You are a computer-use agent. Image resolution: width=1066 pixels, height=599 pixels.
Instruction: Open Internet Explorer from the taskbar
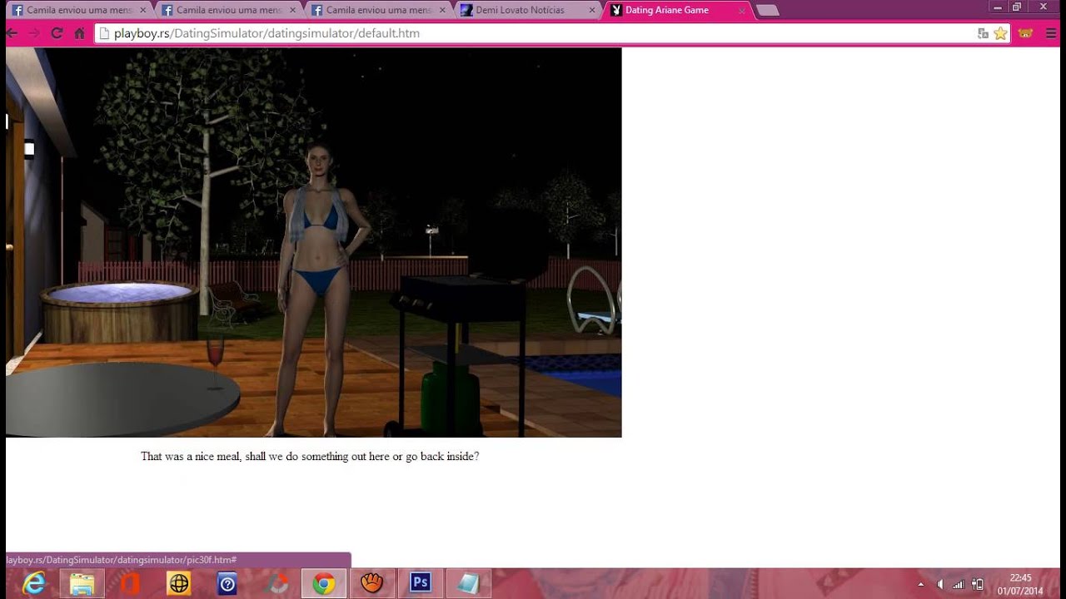(x=34, y=584)
